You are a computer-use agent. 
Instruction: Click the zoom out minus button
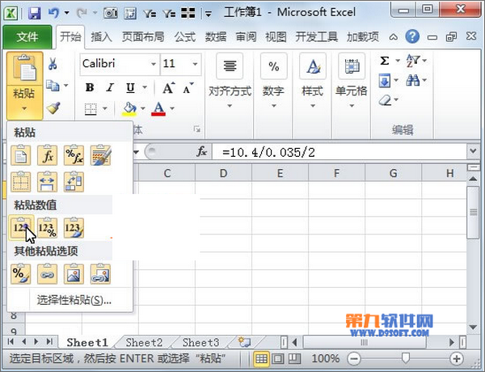tap(353, 359)
